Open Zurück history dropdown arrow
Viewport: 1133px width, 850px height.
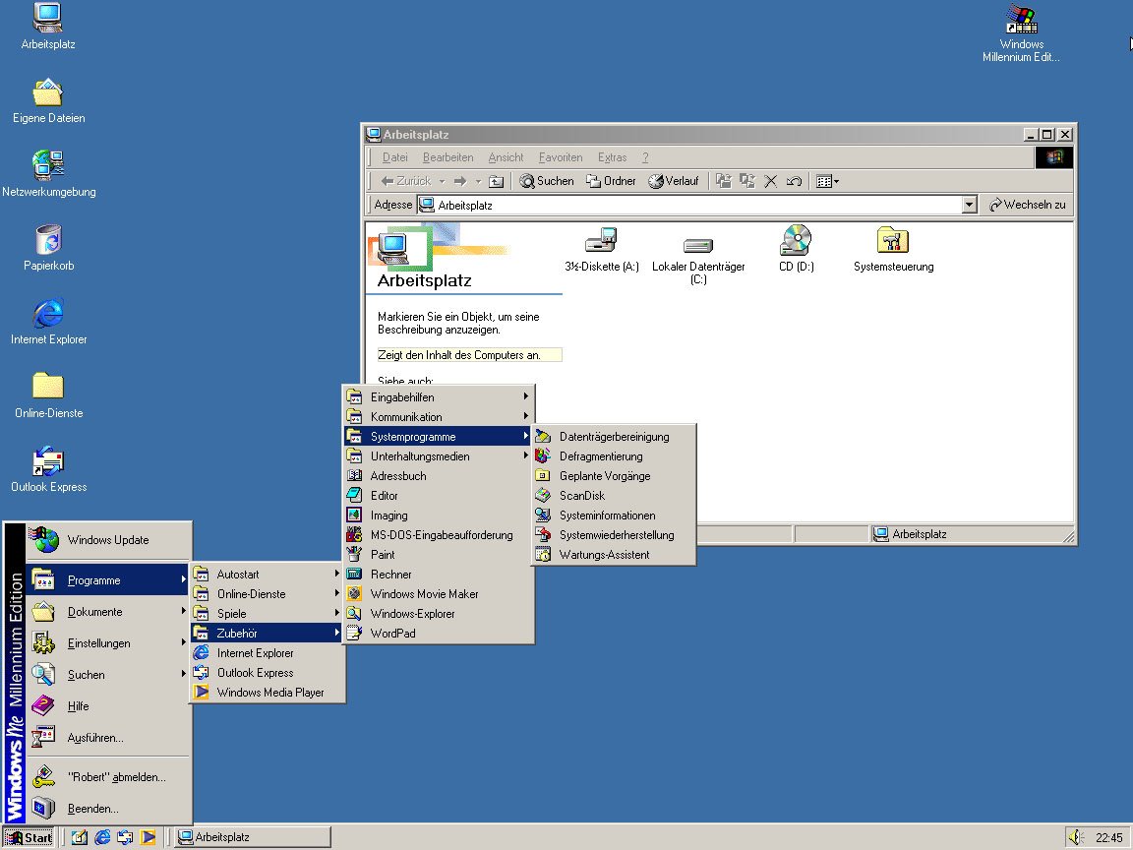pos(442,181)
